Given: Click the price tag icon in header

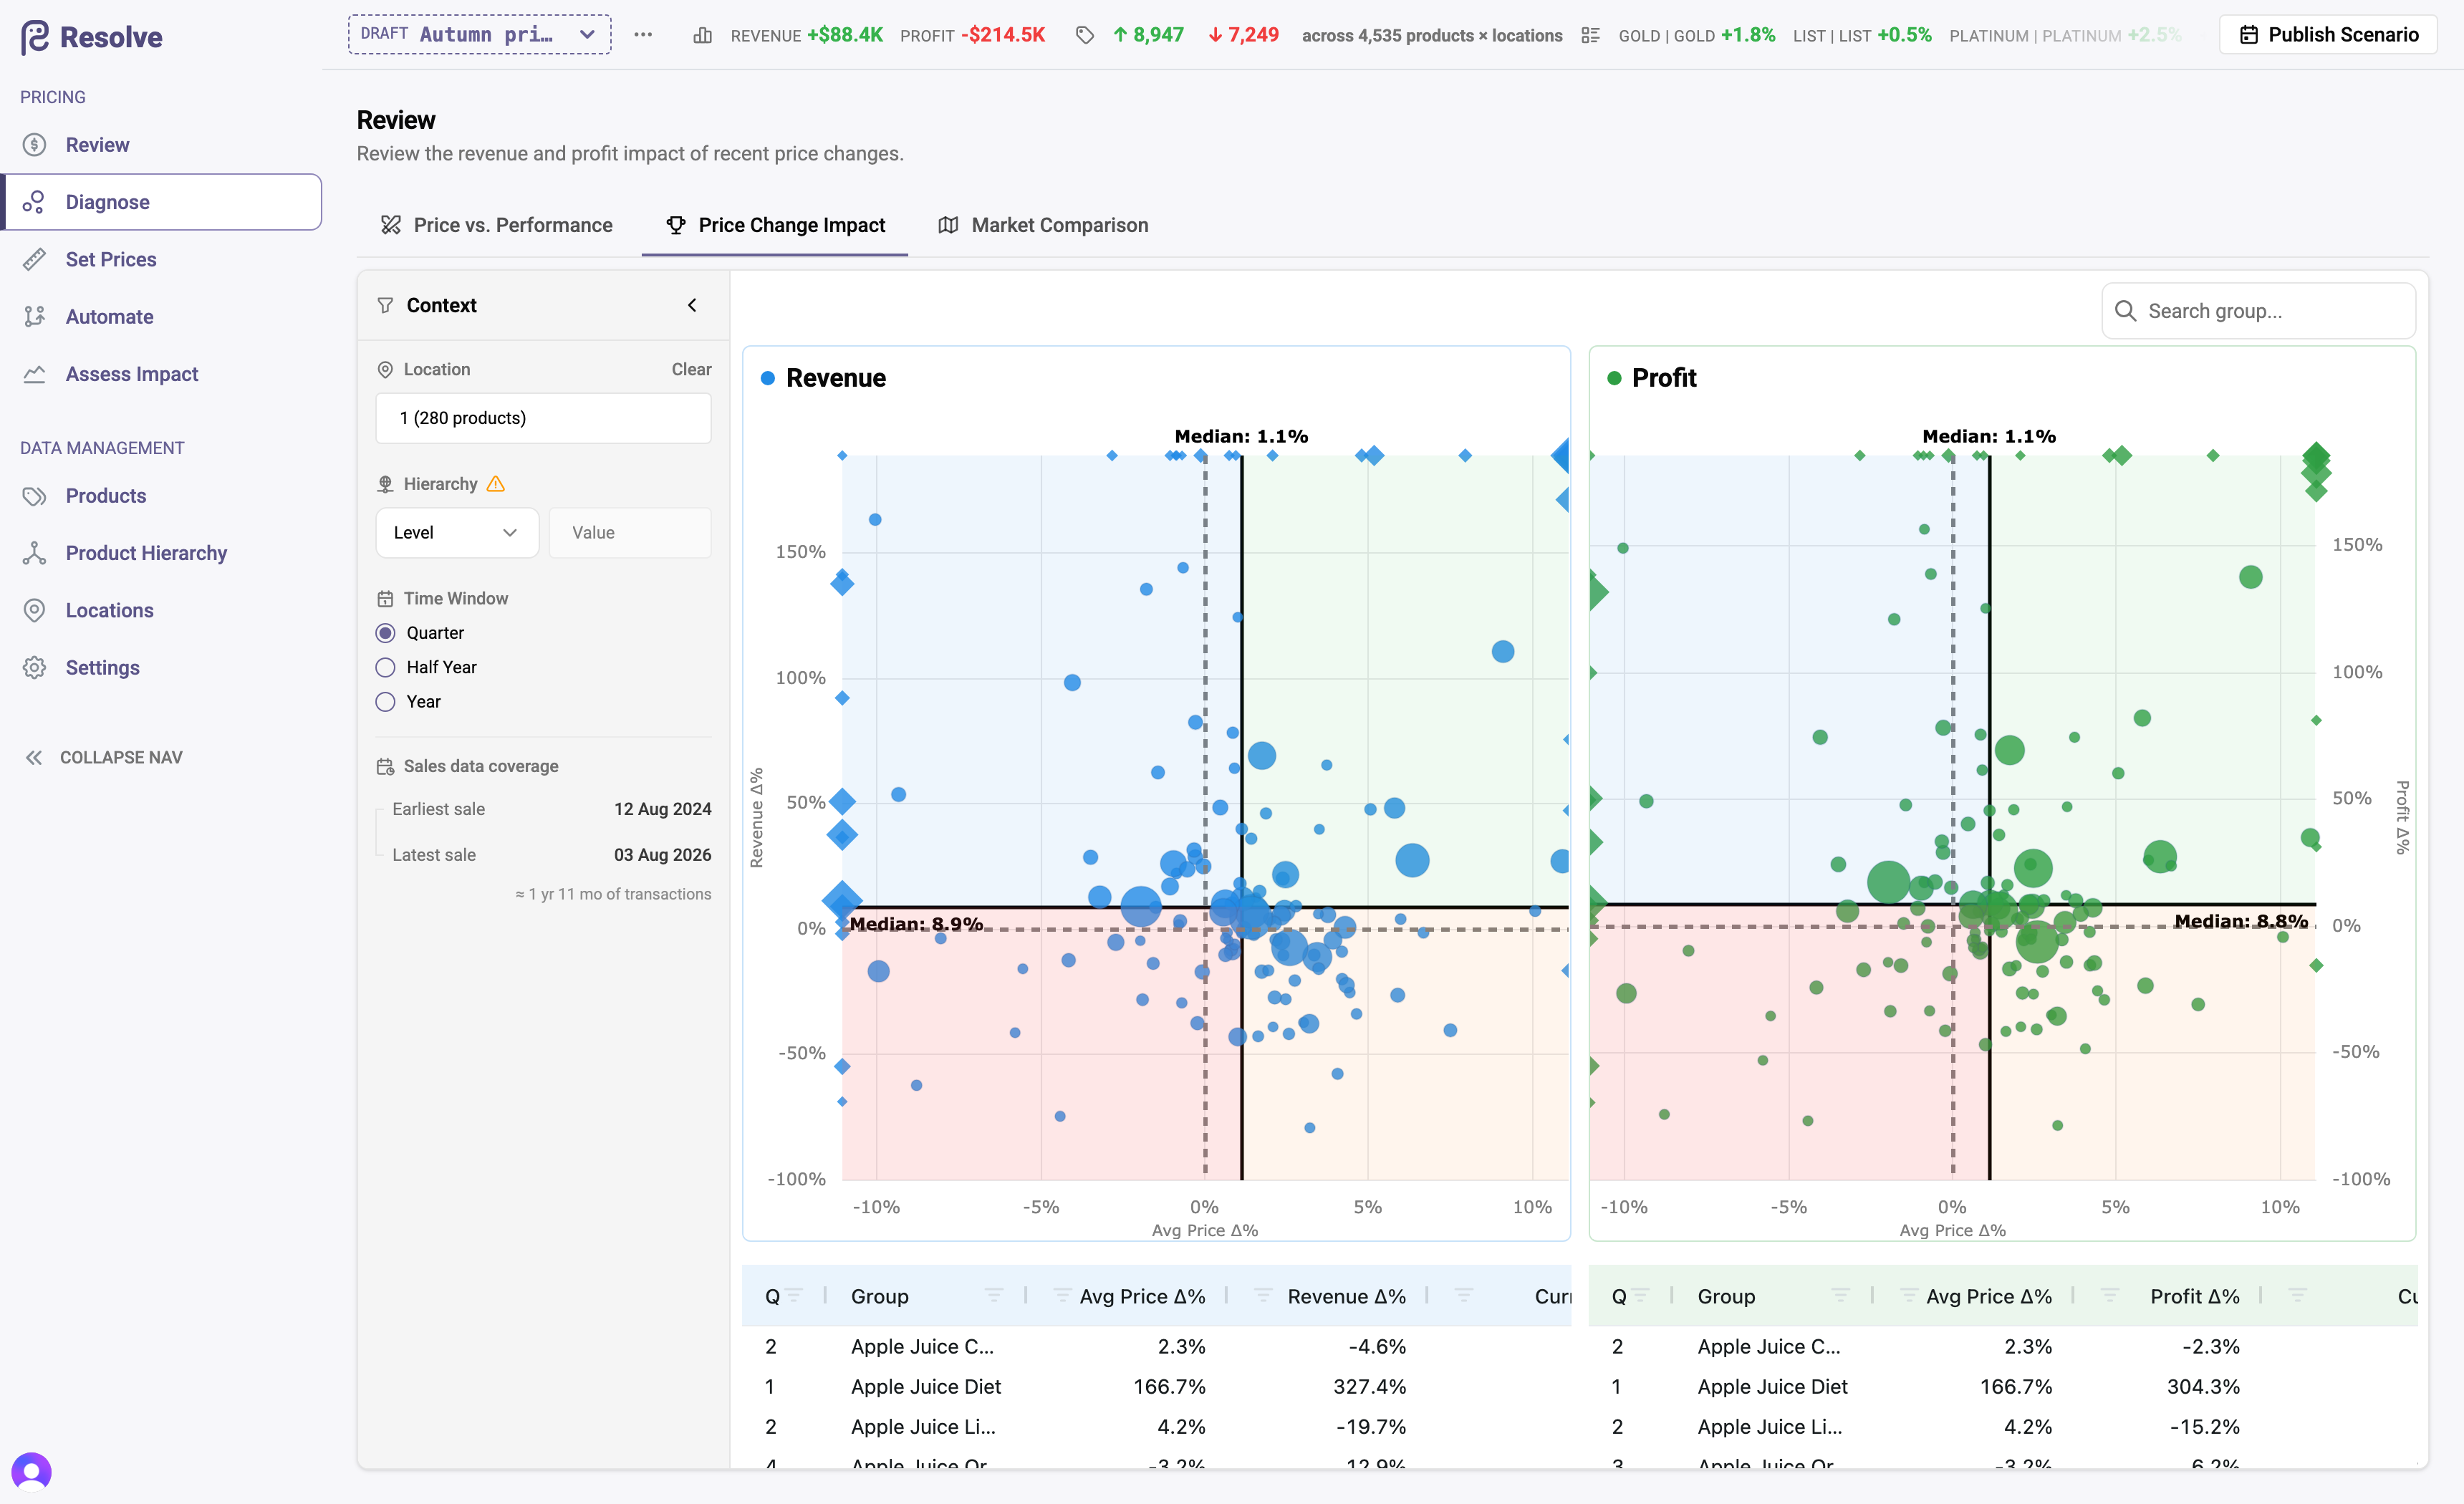Looking at the screenshot, I should click(1084, 36).
